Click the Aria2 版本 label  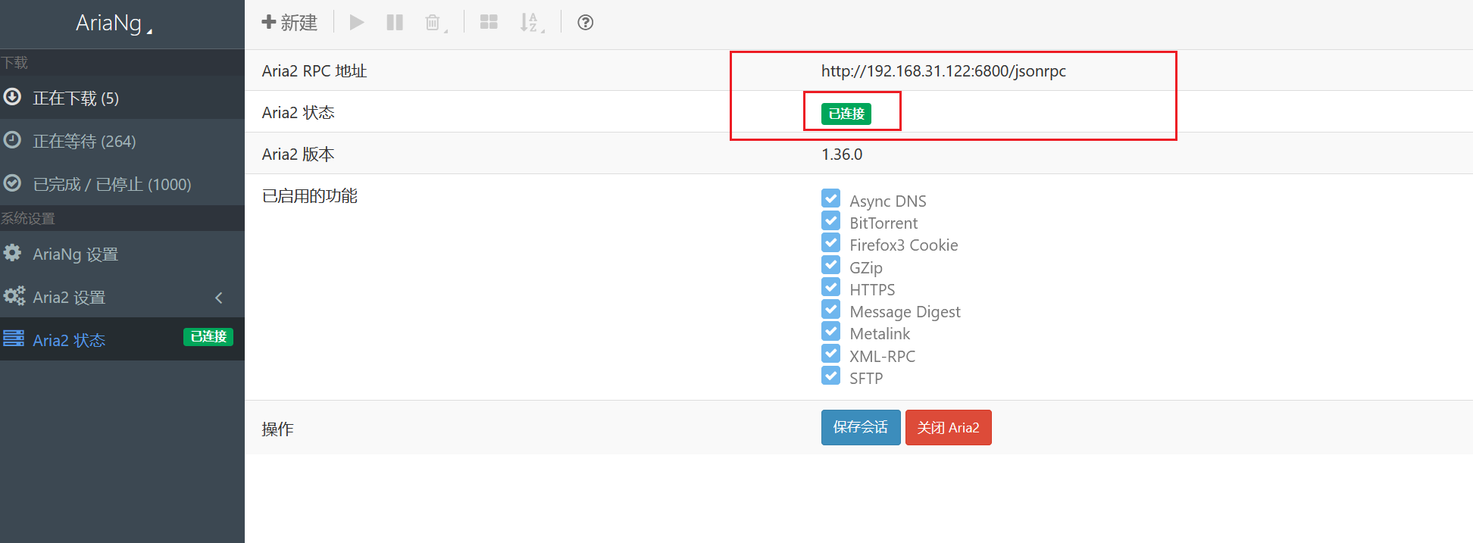tap(298, 154)
